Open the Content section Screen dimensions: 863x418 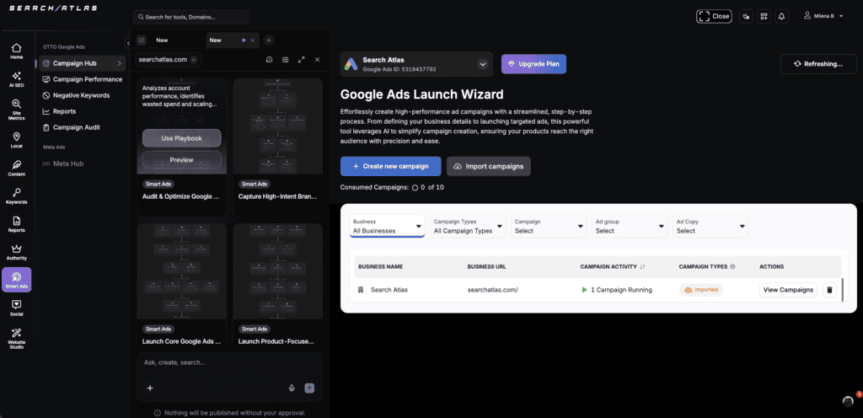17,169
